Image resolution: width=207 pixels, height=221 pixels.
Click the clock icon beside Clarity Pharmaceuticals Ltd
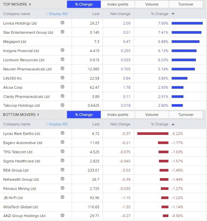click(x=62, y=96)
